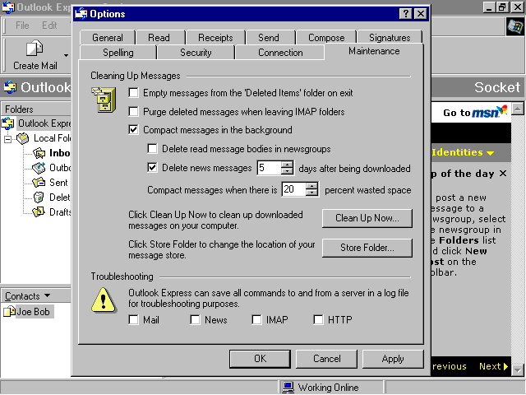
Task: Click the Windows logo throbber icon
Action: (515, 26)
